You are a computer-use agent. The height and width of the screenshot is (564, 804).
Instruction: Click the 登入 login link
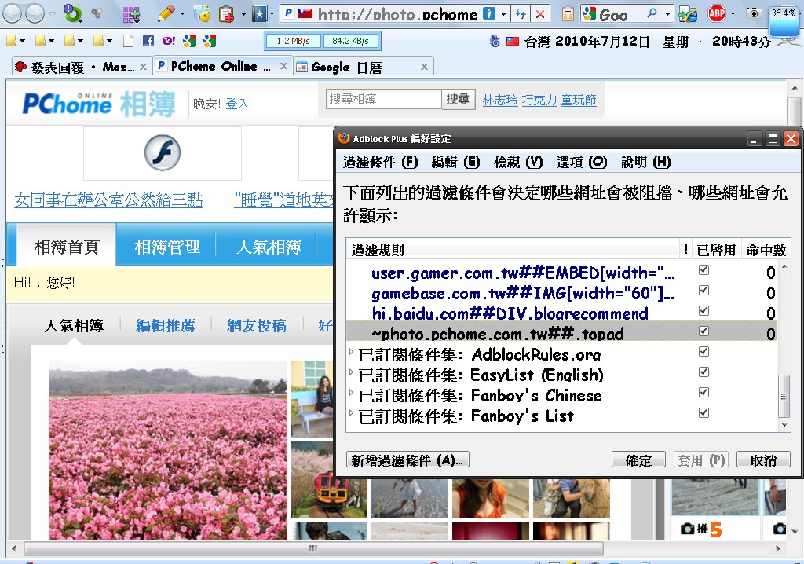[x=237, y=104]
